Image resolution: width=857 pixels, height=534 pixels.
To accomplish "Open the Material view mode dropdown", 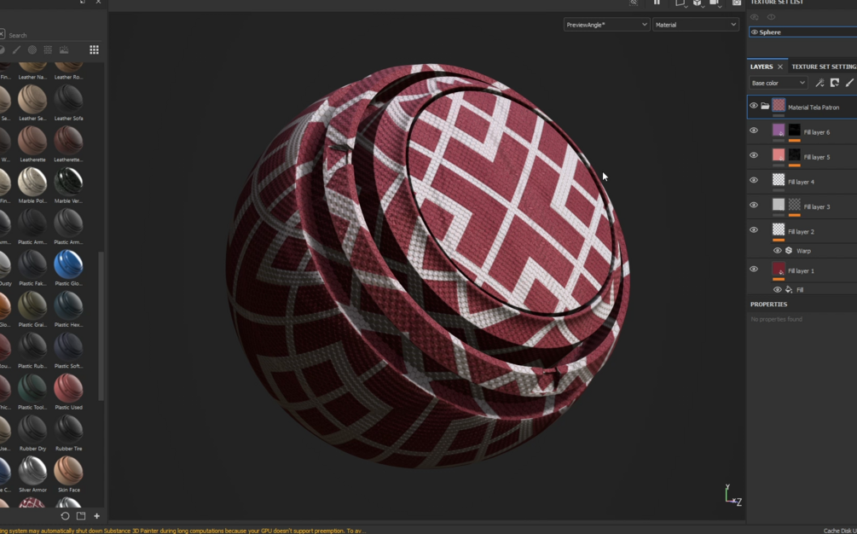I will click(x=696, y=24).
